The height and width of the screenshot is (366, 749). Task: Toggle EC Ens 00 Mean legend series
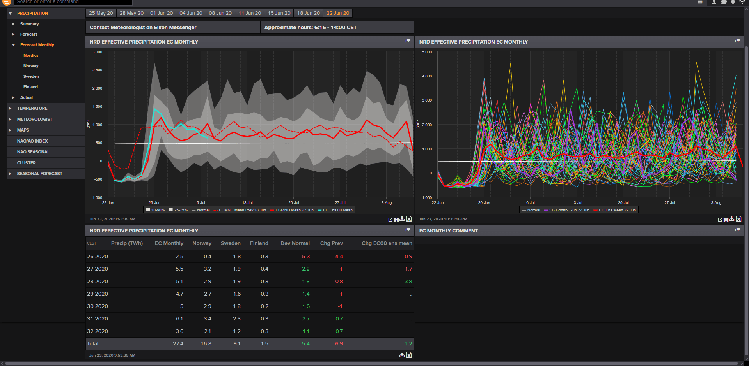pos(335,210)
